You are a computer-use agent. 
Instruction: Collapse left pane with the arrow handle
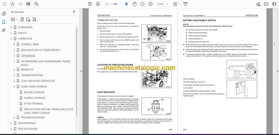(x=81, y=71)
